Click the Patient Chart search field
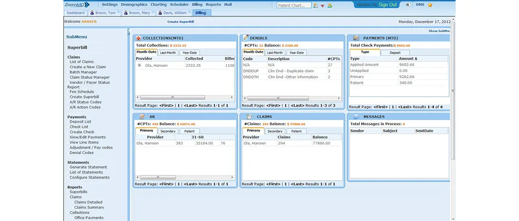The image size is (519, 221). [x=294, y=5]
